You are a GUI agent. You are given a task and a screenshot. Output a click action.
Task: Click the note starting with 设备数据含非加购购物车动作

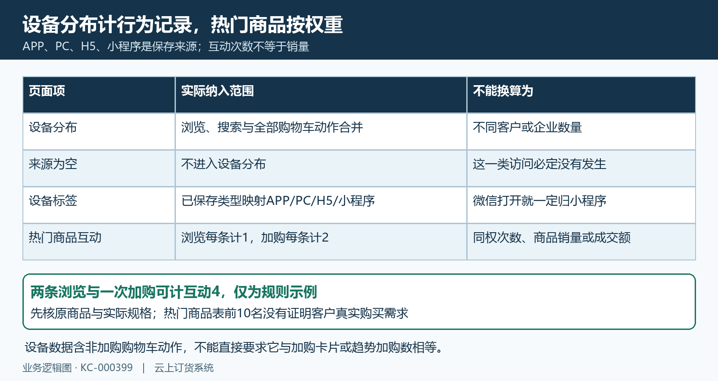click(233, 347)
